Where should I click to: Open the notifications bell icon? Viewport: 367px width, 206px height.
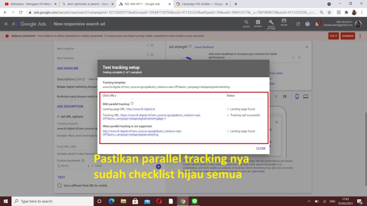click(317, 24)
